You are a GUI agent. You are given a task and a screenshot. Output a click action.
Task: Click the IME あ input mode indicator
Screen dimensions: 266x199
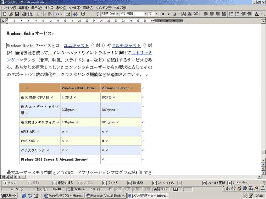(228, 188)
